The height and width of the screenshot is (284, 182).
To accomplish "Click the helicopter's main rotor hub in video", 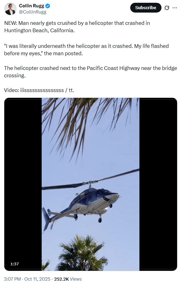I will tap(90, 183).
